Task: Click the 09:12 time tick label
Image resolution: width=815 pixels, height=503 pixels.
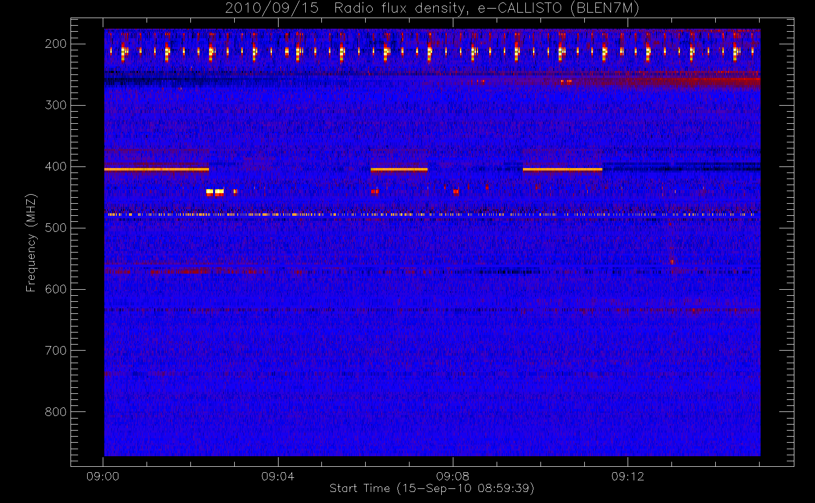Action: pos(627,476)
